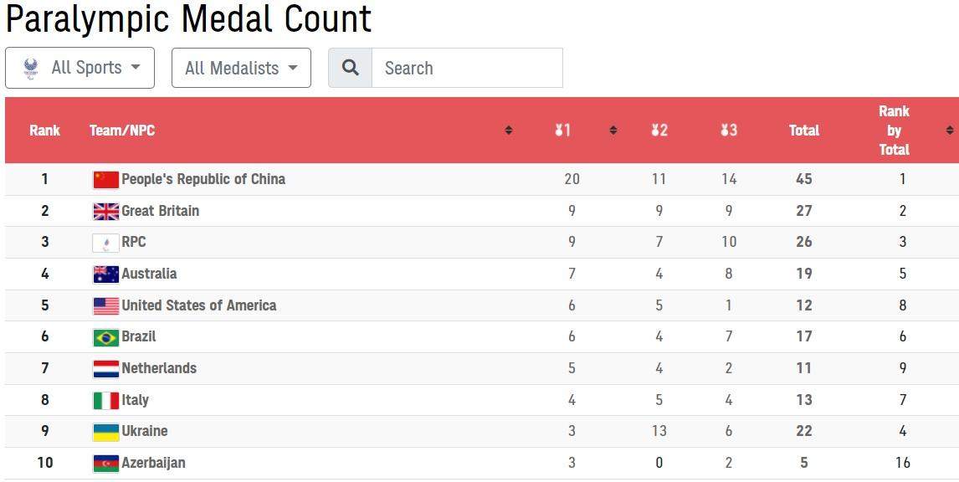Click the gold medal column icon
The width and height of the screenshot is (959, 482).
click(x=562, y=131)
